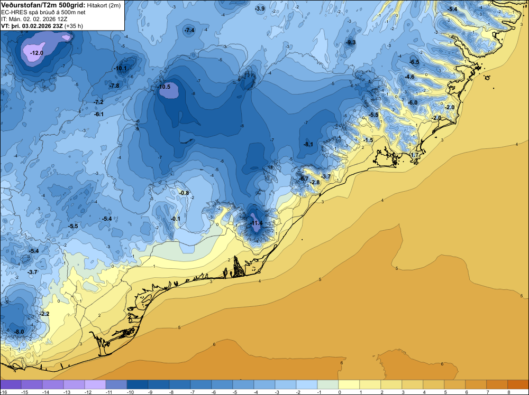The image size is (529, 395).
Task: Click the -14 label on the color scale
Action: coord(45,392)
